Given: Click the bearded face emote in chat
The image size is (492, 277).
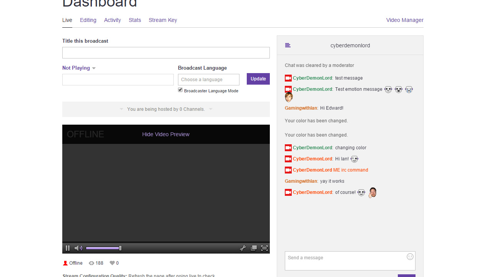Looking at the screenshot, I should click(x=372, y=192).
